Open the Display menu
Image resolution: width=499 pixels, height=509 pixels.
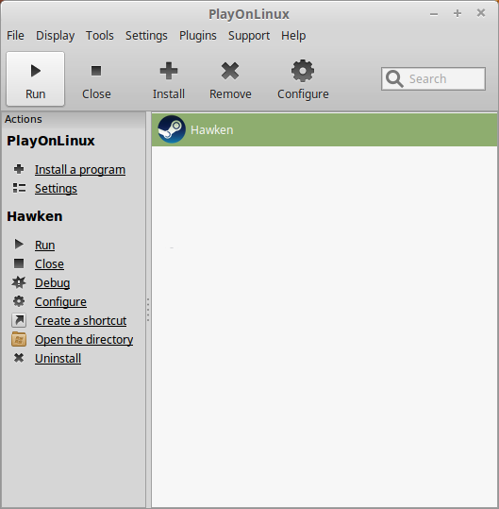55,35
